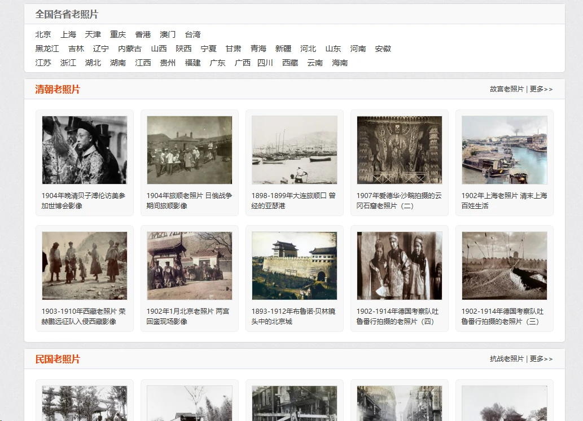Open the 抗战老照片 link
The height and width of the screenshot is (421, 583).
(506, 359)
